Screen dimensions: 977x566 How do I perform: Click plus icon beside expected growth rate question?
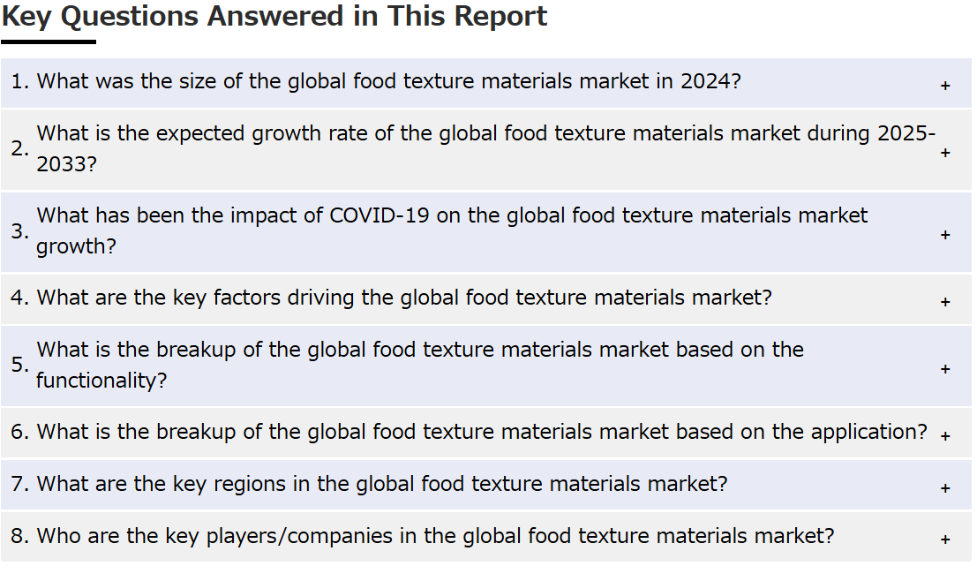point(945,153)
